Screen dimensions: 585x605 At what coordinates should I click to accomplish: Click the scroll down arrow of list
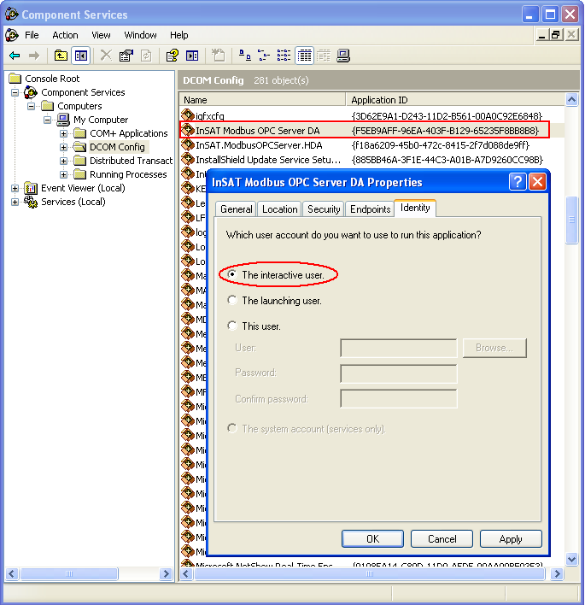pyautogui.click(x=571, y=559)
